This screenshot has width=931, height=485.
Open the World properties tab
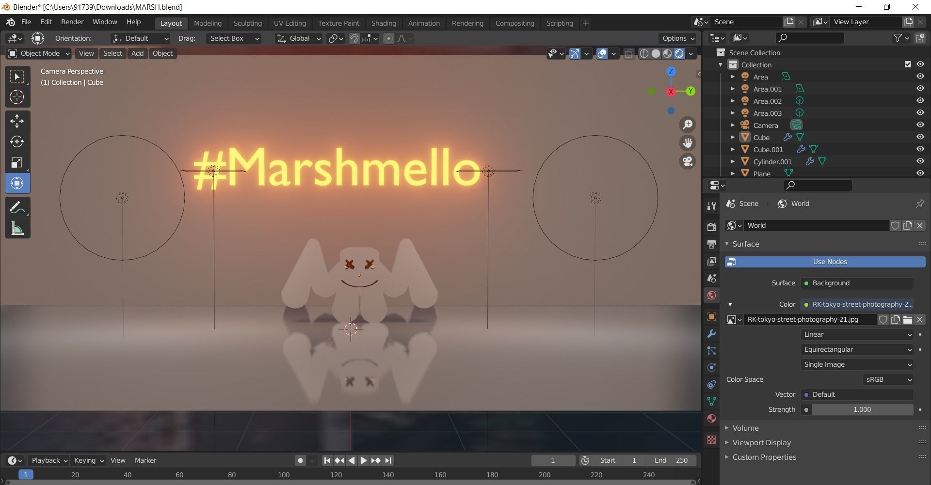[711, 295]
